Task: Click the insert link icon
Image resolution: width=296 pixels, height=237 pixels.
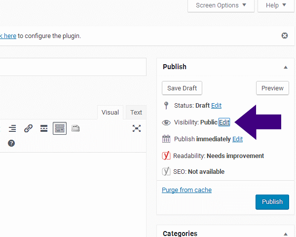Action: (29, 128)
